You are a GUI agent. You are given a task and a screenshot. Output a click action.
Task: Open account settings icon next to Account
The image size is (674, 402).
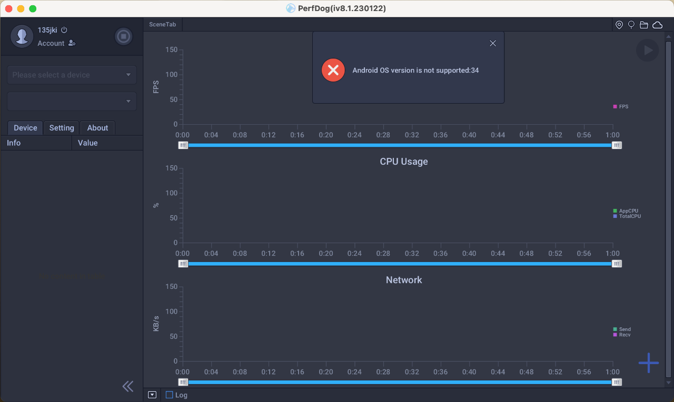(x=72, y=43)
